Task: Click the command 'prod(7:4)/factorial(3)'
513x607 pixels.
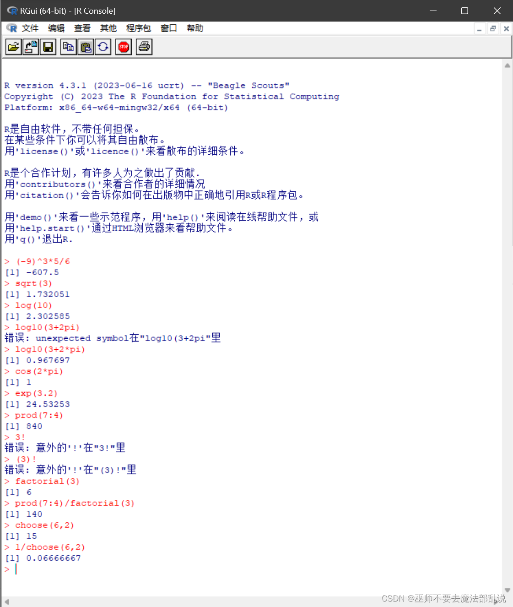Action: point(75,503)
